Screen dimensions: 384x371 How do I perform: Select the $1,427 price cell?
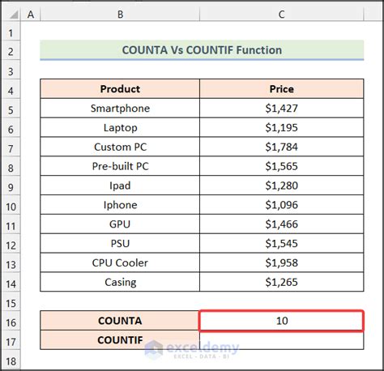pyautogui.click(x=282, y=108)
